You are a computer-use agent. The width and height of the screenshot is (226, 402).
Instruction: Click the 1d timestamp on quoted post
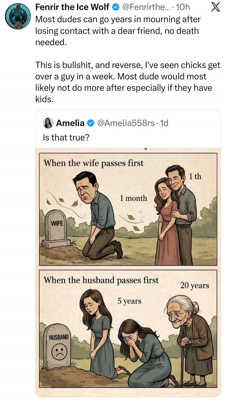164,123
